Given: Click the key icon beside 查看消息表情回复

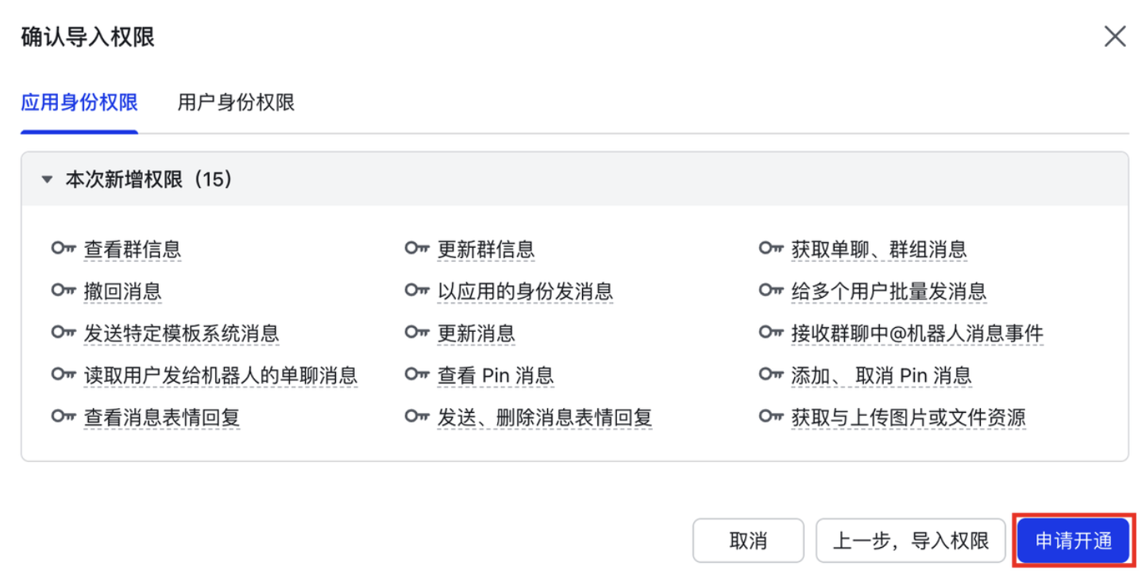Looking at the screenshot, I should [64, 417].
